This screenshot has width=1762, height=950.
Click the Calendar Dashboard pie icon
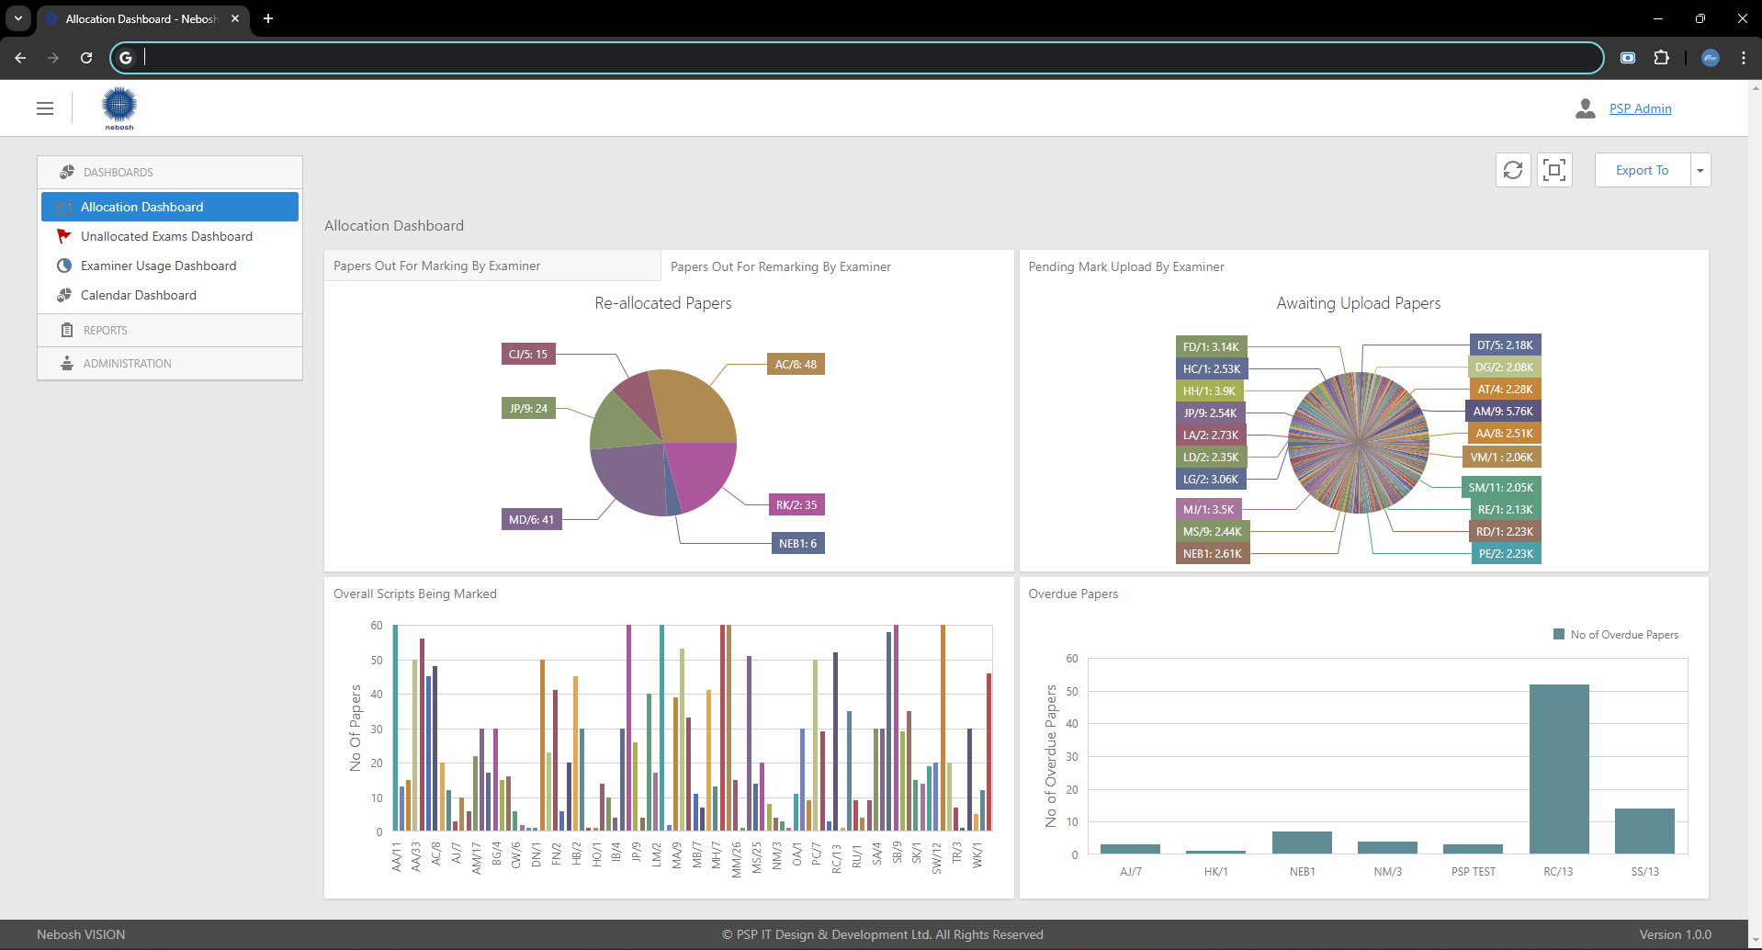point(64,295)
